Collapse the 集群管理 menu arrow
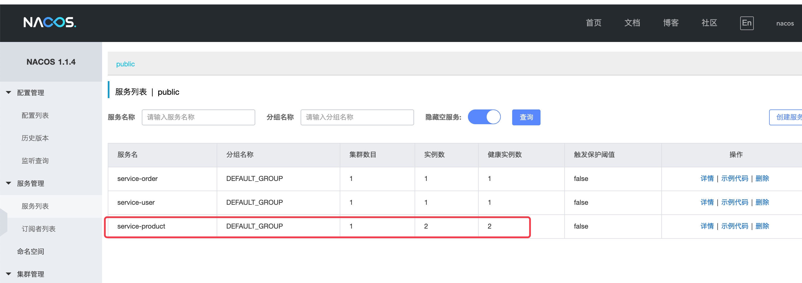The height and width of the screenshot is (283, 802). click(9, 274)
